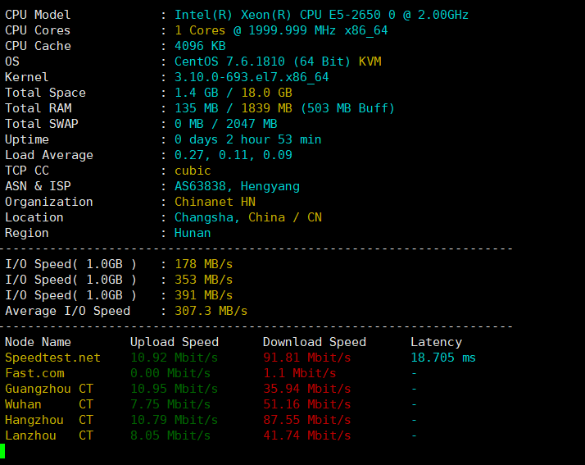This screenshot has width=585, height=465.
Task: Click the green terminal cursor block
Action: [x=2, y=451]
